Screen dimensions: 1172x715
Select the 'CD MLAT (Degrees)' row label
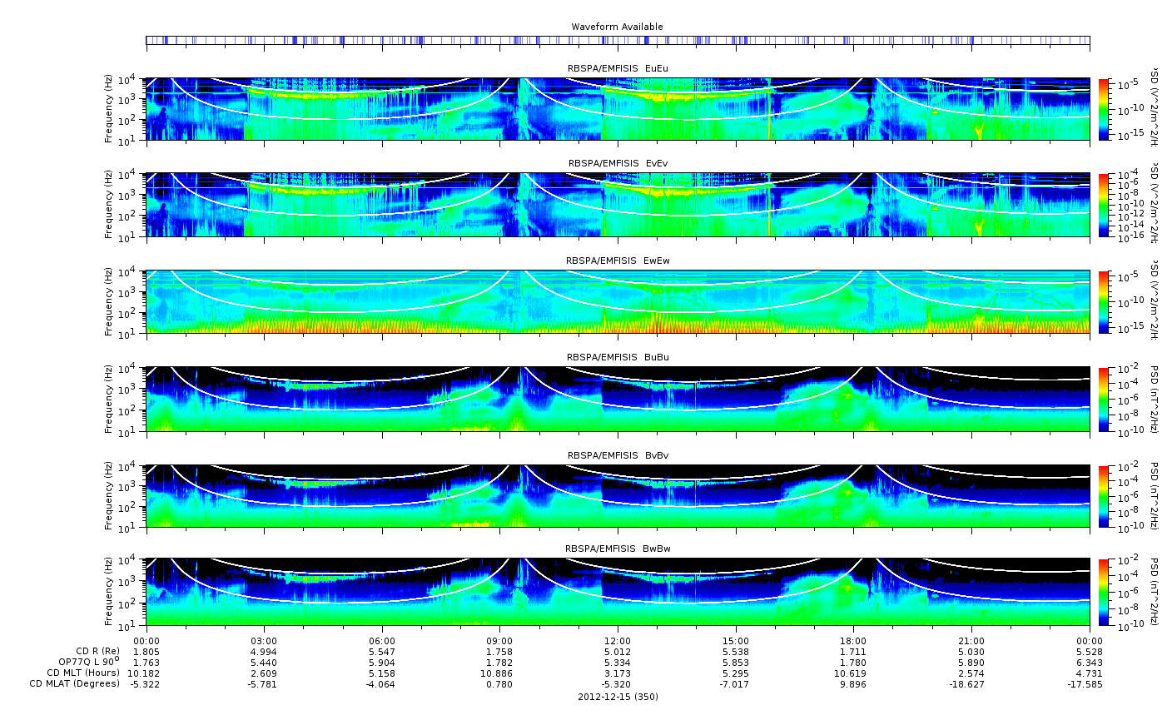point(75,683)
